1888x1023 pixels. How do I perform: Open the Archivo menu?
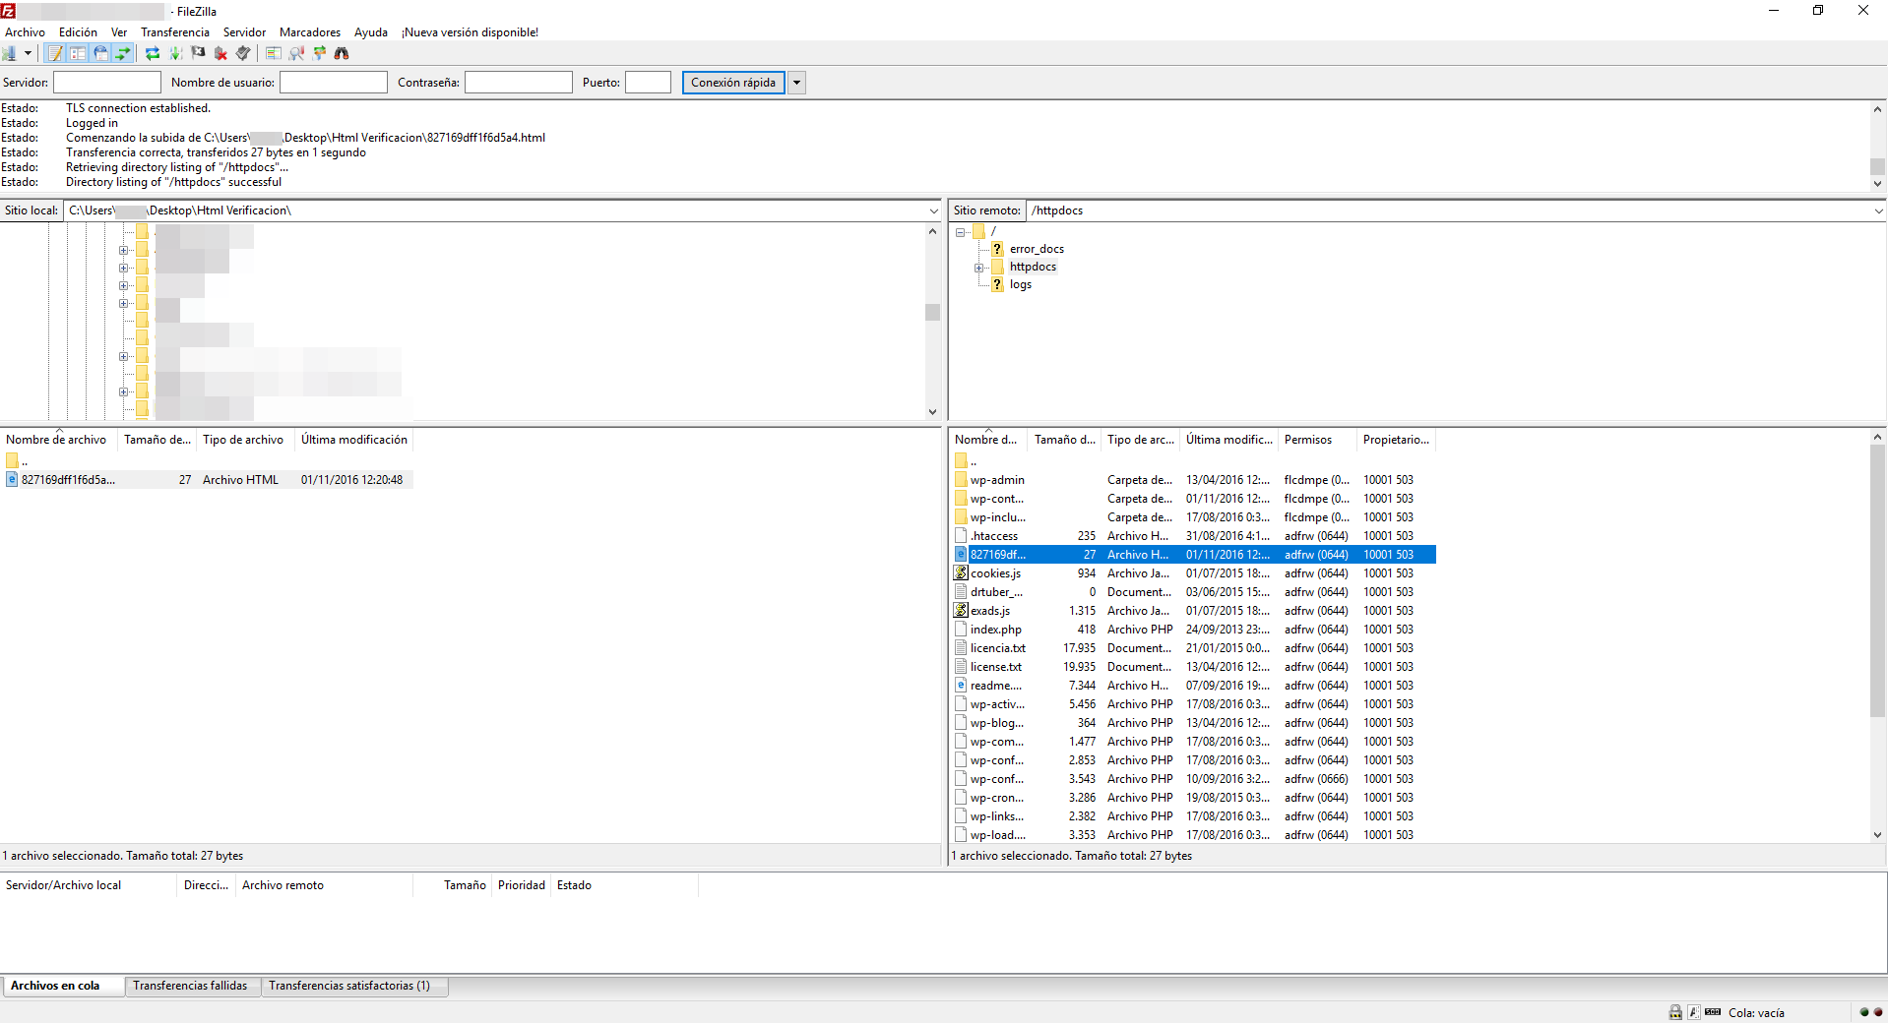[25, 32]
